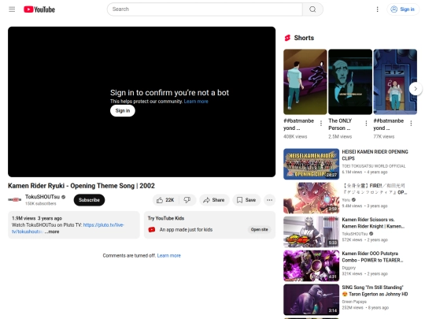The height and width of the screenshot is (319, 425).
Task: Open options menu for 77K views Short
Action: pyautogui.click(x=411, y=124)
